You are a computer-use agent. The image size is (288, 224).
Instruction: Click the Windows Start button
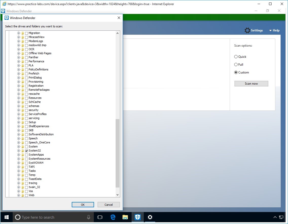coord(7,217)
